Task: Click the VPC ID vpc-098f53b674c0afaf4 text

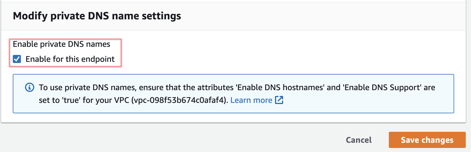Action: [179, 100]
